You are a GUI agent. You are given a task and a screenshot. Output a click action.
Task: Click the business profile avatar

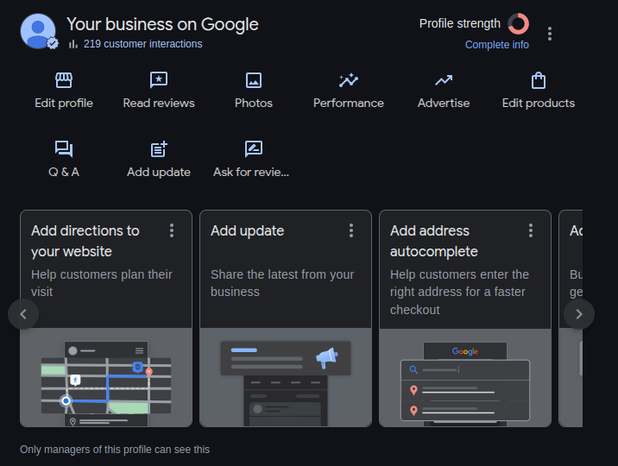38,31
